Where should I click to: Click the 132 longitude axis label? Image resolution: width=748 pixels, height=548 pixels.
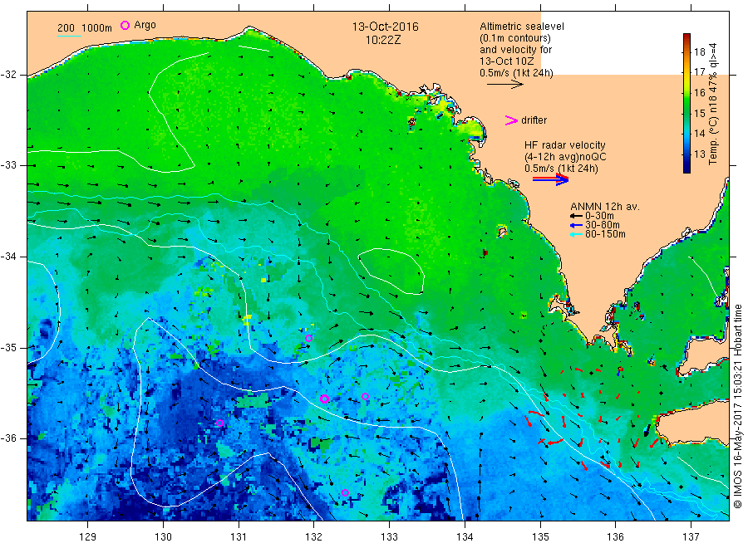pyautogui.click(x=314, y=537)
